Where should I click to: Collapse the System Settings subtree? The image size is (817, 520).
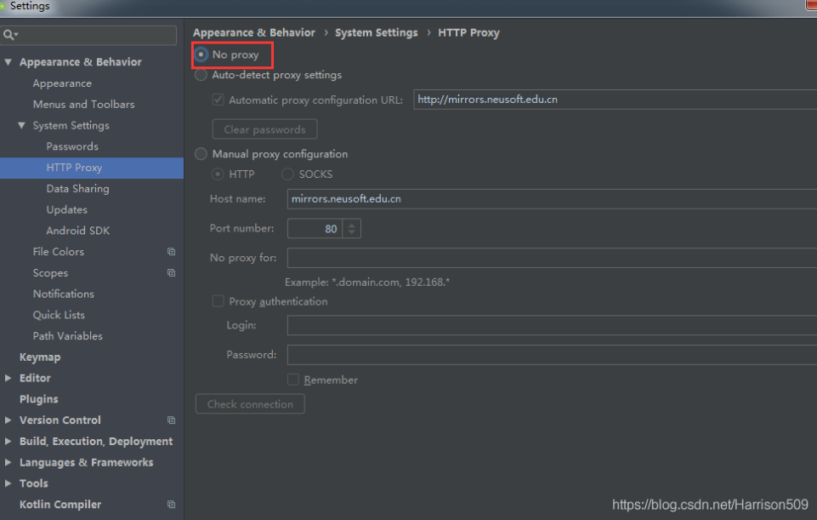coord(22,126)
